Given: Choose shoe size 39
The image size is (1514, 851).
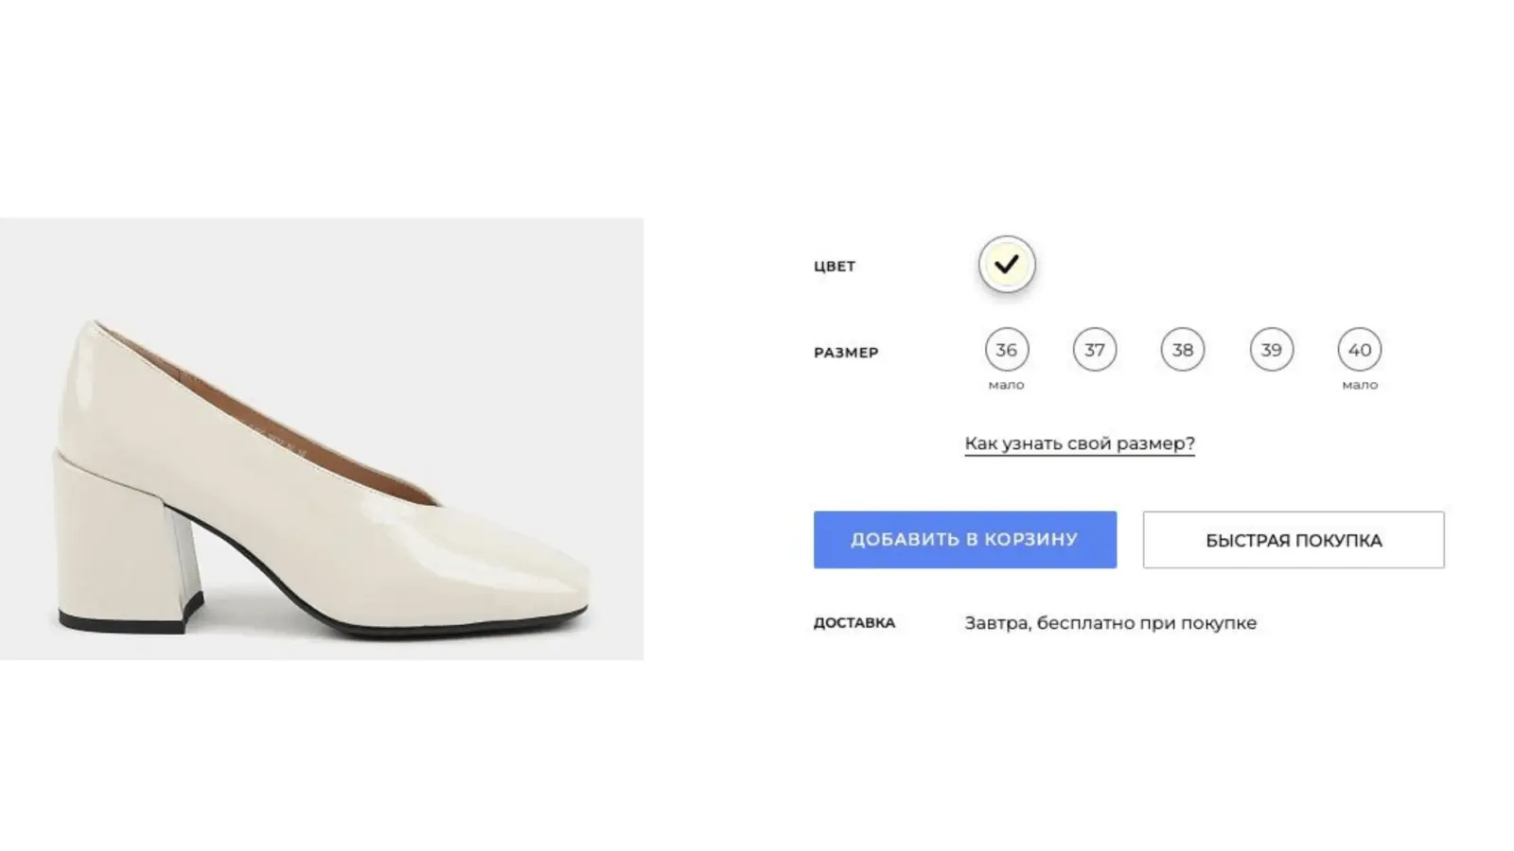Looking at the screenshot, I should [x=1271, y=350].
